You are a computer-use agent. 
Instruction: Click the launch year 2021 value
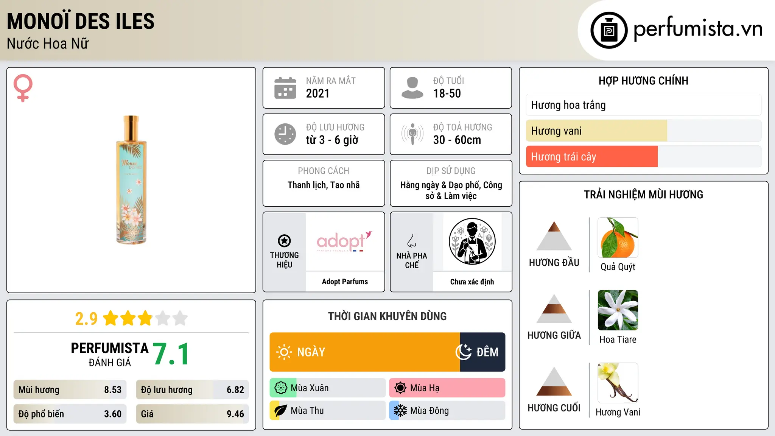click(318, 93)
